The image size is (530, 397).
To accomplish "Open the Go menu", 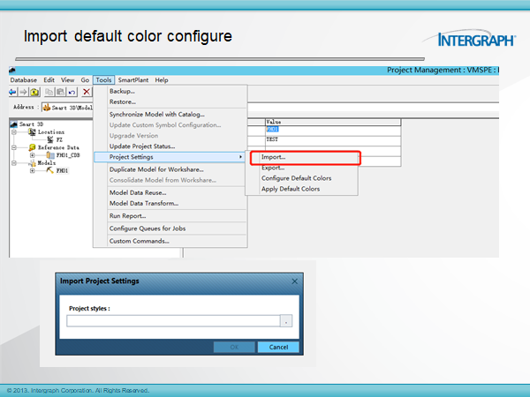I will click(x=85, y=80).
